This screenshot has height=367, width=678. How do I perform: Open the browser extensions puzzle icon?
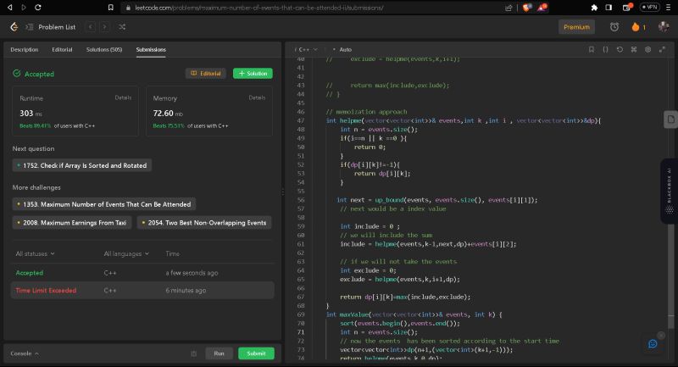594,8
